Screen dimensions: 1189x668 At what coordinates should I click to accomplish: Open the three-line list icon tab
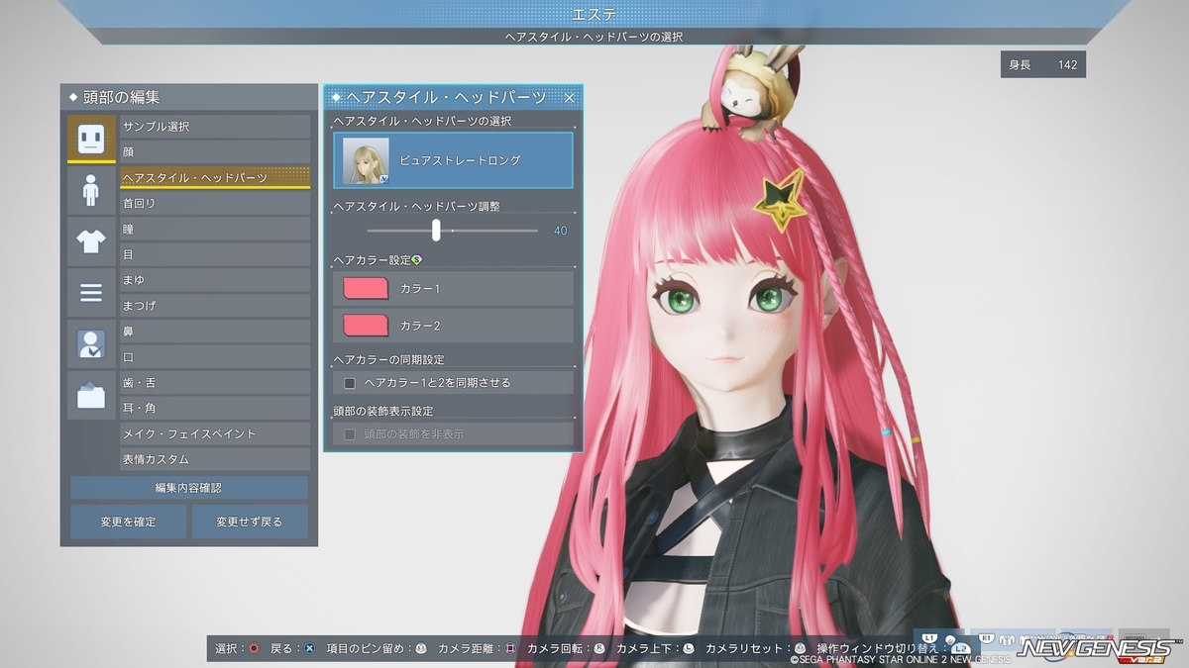pyautogui.click(x=91, y=293)
